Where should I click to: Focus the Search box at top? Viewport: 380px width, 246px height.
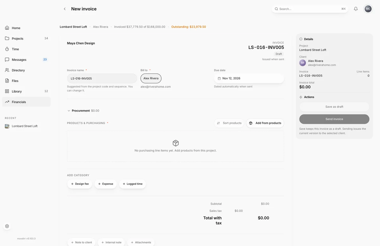(x=310, y=9)
